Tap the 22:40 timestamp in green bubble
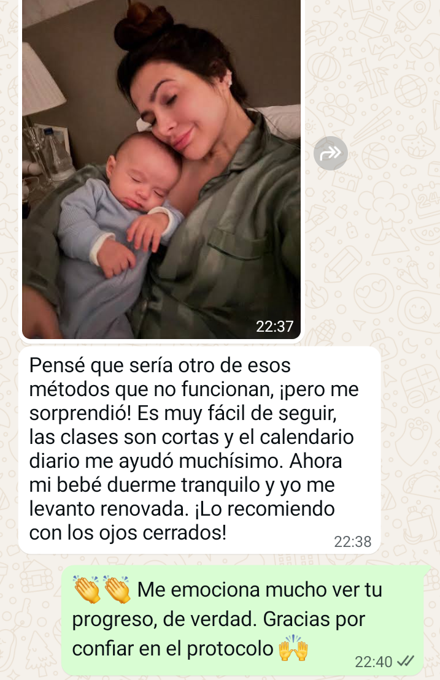The height and width of the screenshot is (680, 440). point(373,662)
